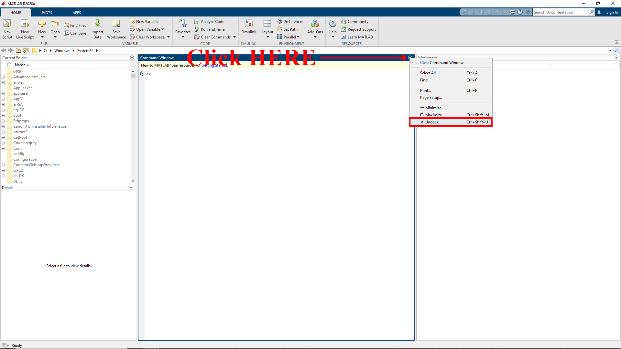
Task: Choose Undock menu item
Action: (451, 122)
